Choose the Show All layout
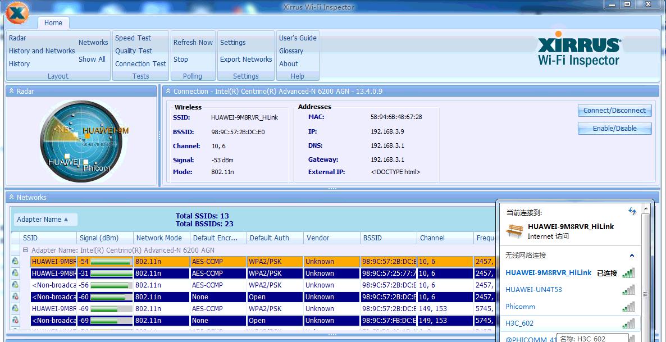This screenshot has width=666, height=342. tap(92, 60)
